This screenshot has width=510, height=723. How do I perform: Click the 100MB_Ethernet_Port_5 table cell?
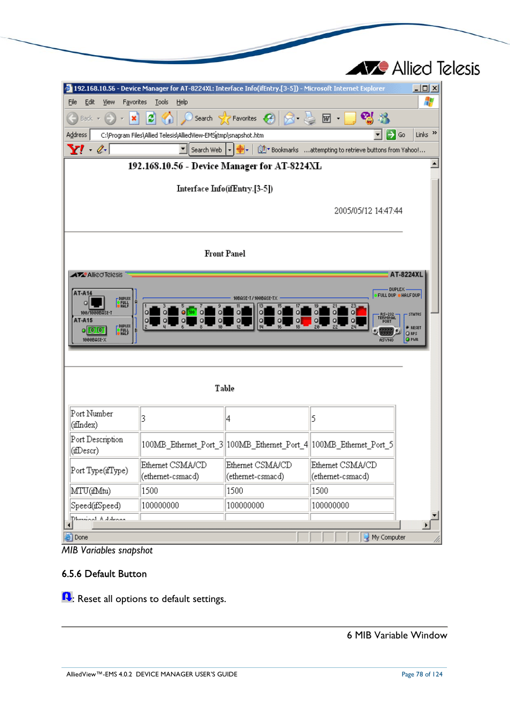click(x=352, y=445)
